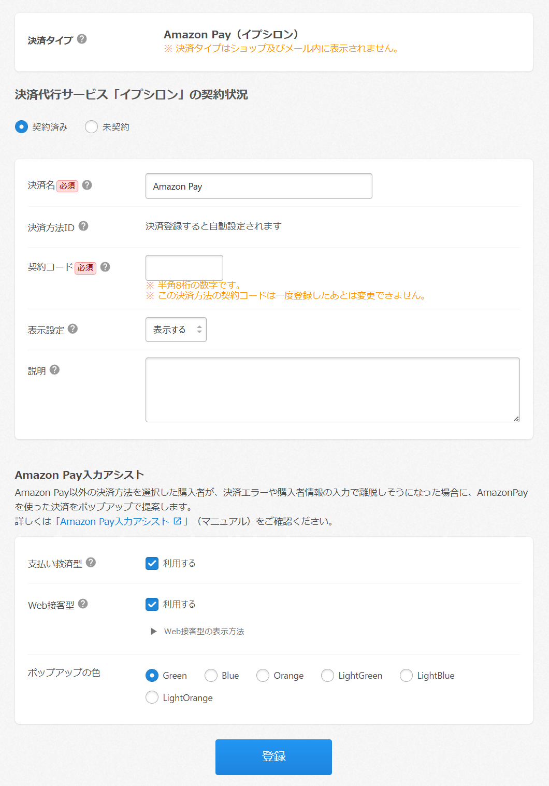Open the 表示する dropdown menu

176,330
